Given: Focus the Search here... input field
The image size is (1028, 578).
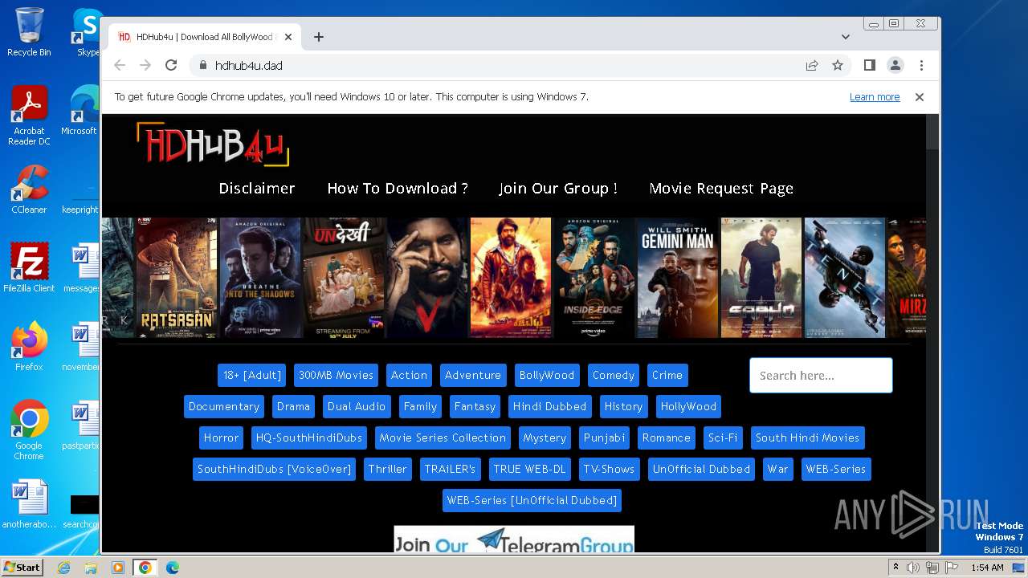Looking at the screenshot, I should (x=821, y=375).
